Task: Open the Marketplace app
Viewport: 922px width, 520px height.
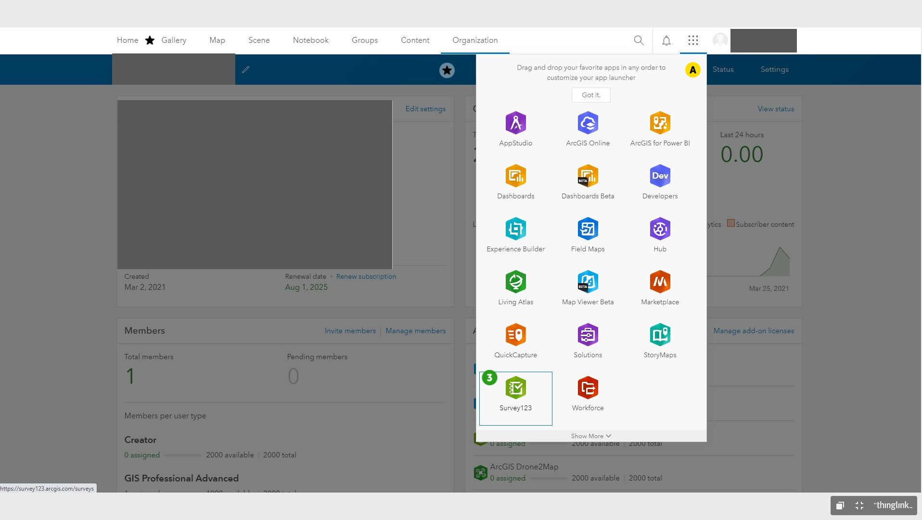Action: pos(660,288)
